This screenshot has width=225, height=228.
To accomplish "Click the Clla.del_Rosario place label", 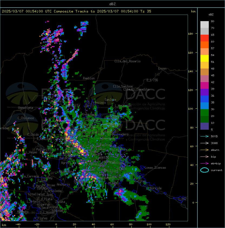I will coord(127,61).
